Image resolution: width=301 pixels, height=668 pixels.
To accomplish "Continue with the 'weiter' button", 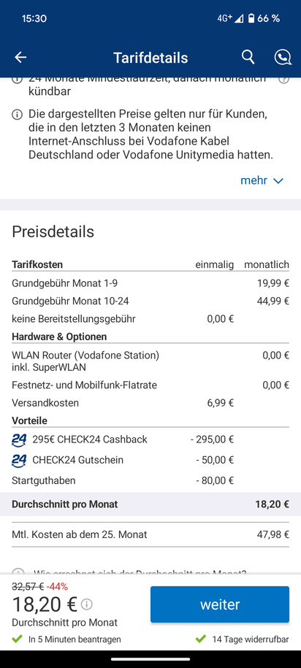I will 220,604.
